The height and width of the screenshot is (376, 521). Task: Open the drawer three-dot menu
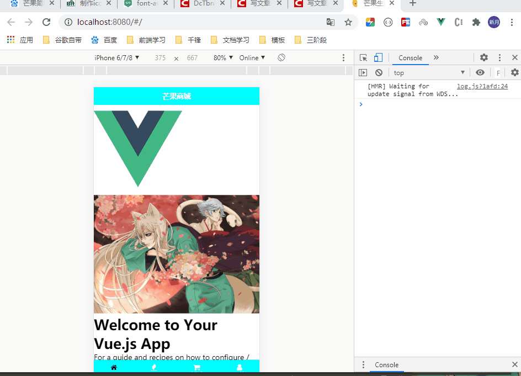click(363, 365)
